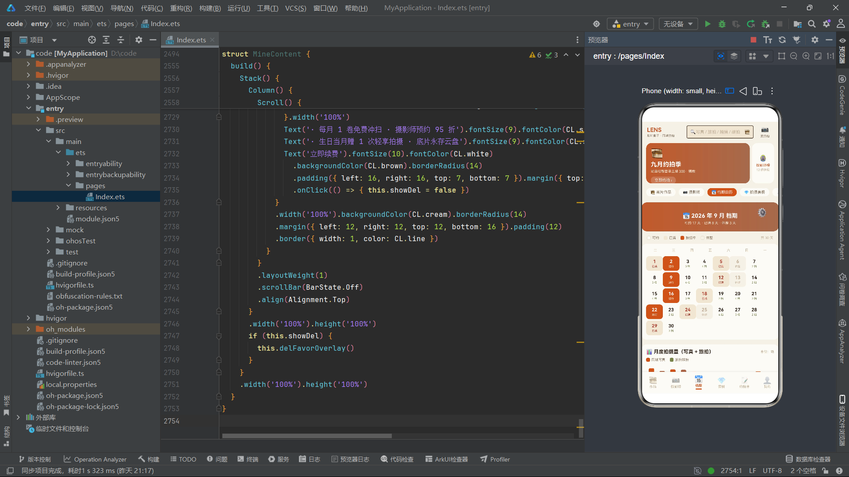This screenshot has height=477, width=849.
Task: Toggle the Hvigor side panel
Action: [x=842, y=173]
